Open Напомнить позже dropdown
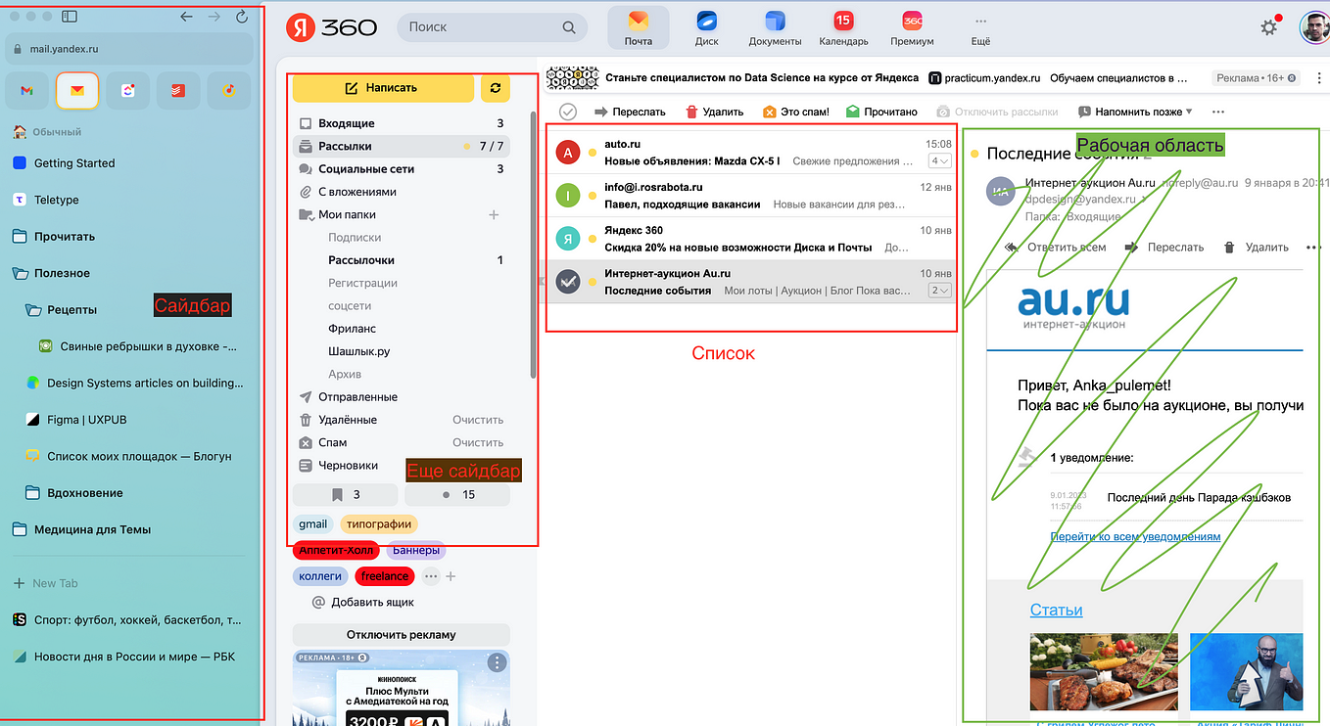Image resolution: width=1330 pixels, height=726 pixels. (x=1135, y=112)
